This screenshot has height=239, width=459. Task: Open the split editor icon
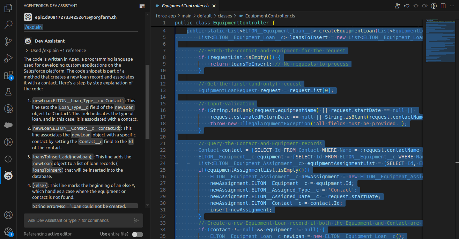pos(443,6)
